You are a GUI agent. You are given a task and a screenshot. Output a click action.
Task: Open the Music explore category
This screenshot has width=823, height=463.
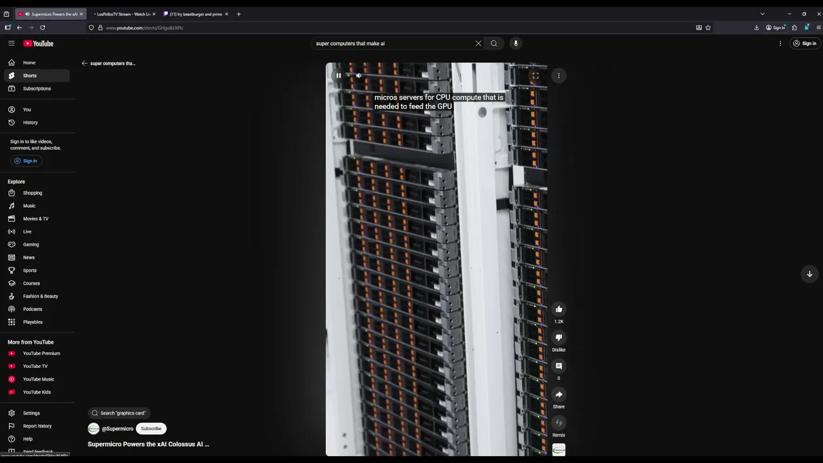pyautogui.click(x=37, y=206)
